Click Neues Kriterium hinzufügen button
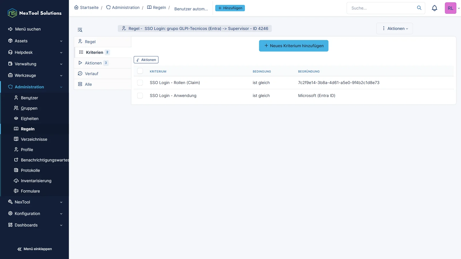 (294, 46)
